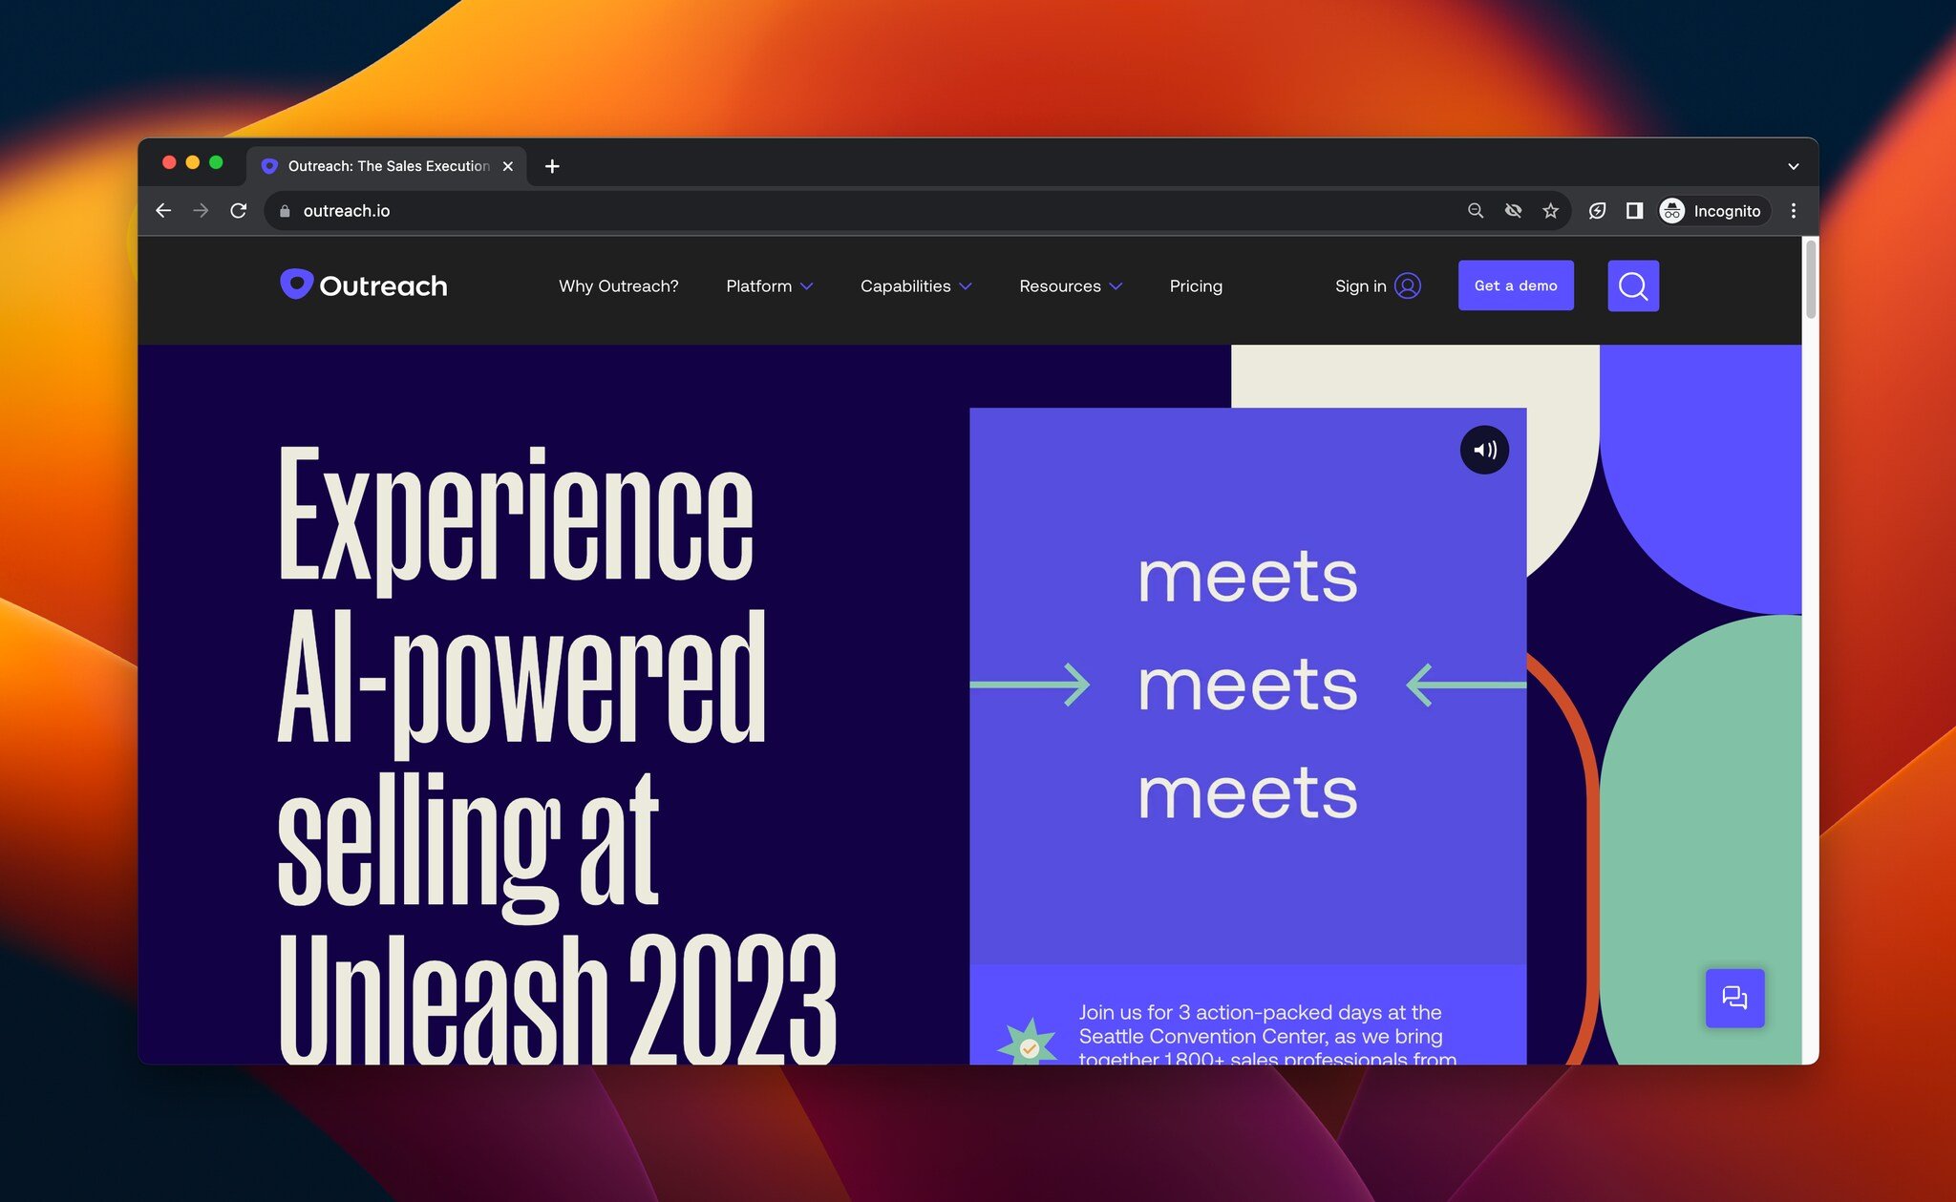Click the sound/mute toggle button
Viewport: 1956px width, 1202px height.
(x=1484, y=450)
